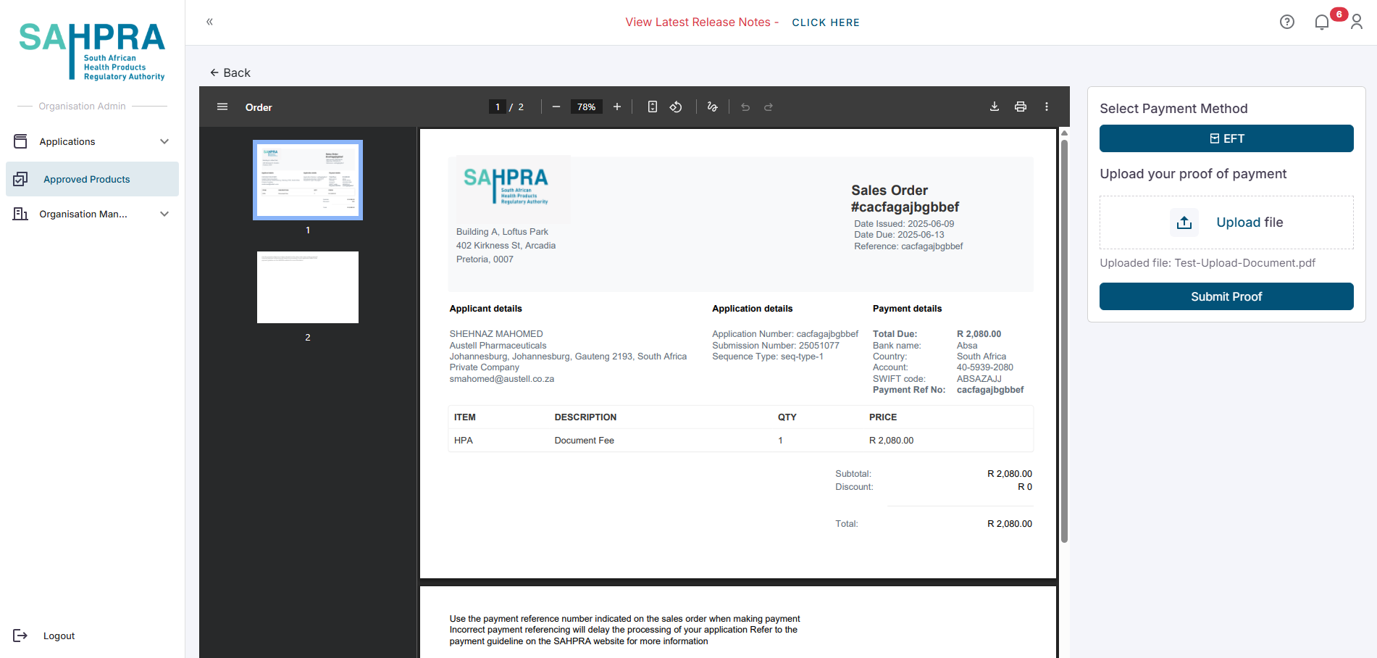Zoom out with the minus icon
The image size is (1377, 658).
click(556, 107)
